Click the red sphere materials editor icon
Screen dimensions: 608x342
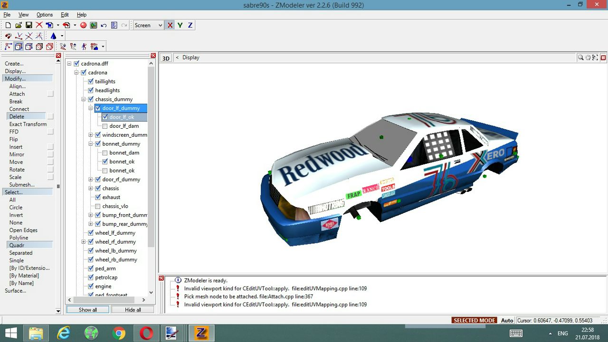[83, 25]
